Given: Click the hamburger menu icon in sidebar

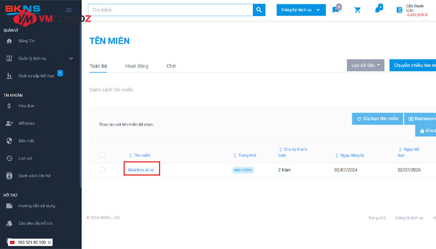Looking at the screenshot, I should pos(69,11).
